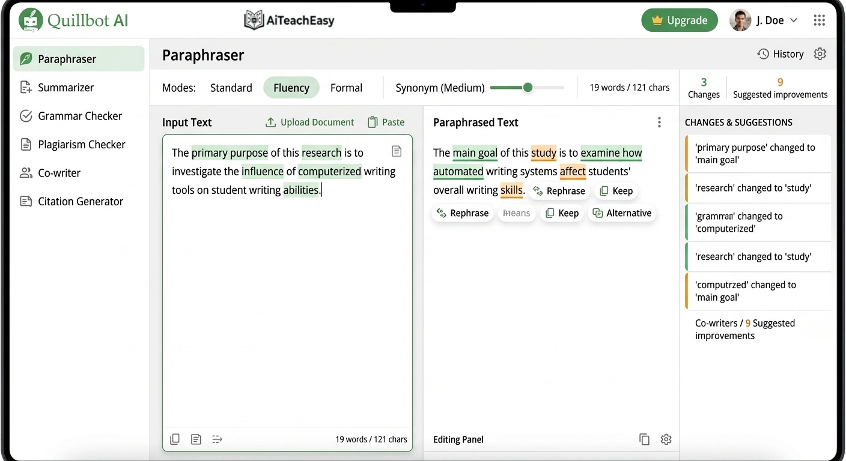Copy input text using the copy icon
Image resolution: width=846 pixels, height=461 pixels.
point(175,439)
